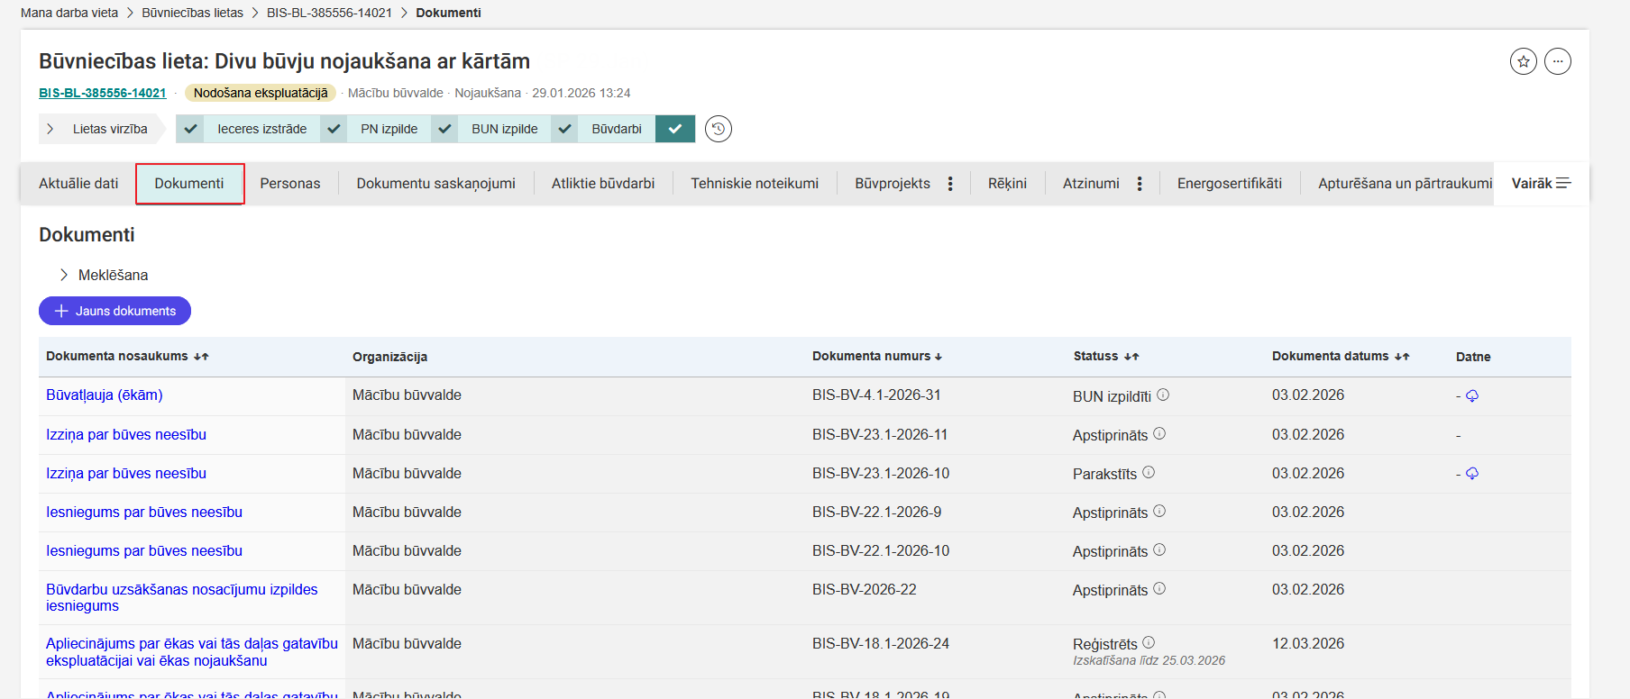Image resolution: width=1630 pixels, height=699 pixels.
Task: Switch to the Būvprojekts tab
Action: tap(893, 184)
